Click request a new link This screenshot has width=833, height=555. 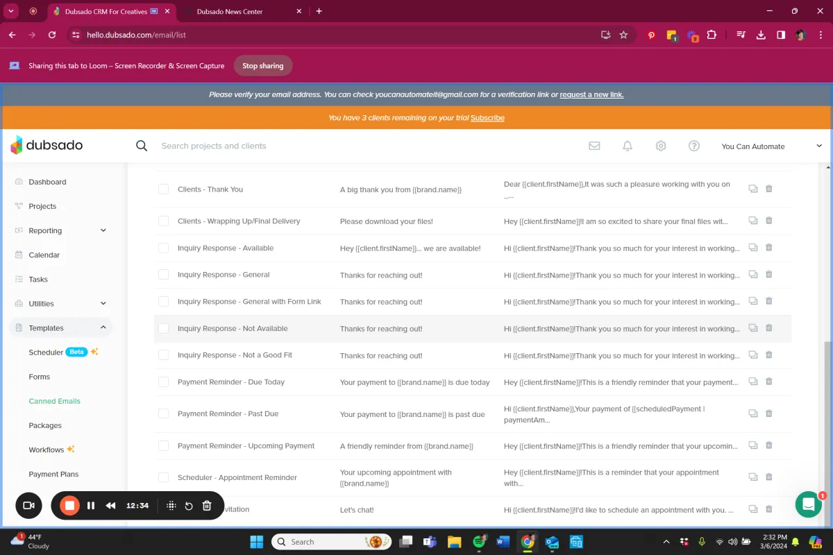point(591,94)
